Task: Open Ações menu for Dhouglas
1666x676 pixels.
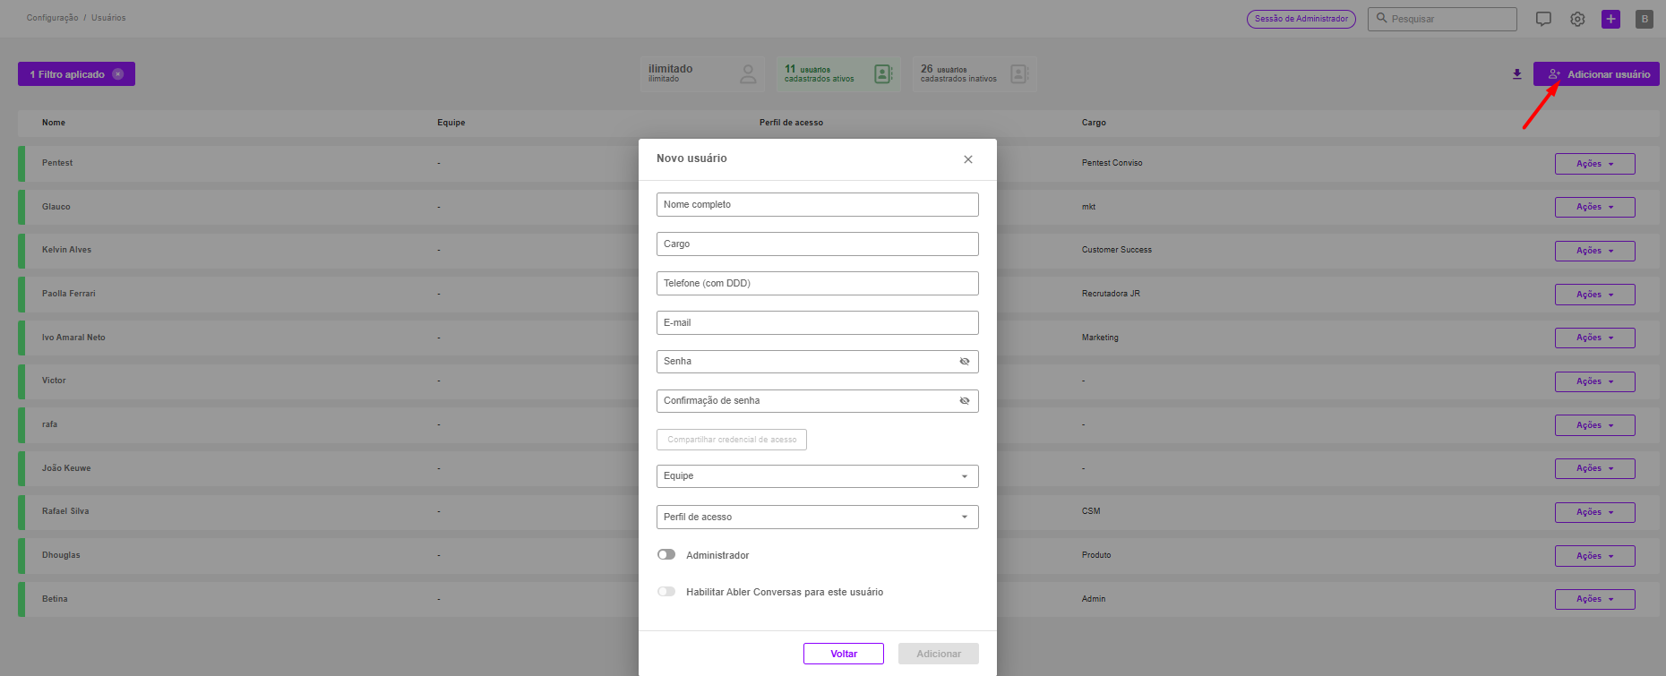Action: pyautogui.click(x=1594, y=556)
